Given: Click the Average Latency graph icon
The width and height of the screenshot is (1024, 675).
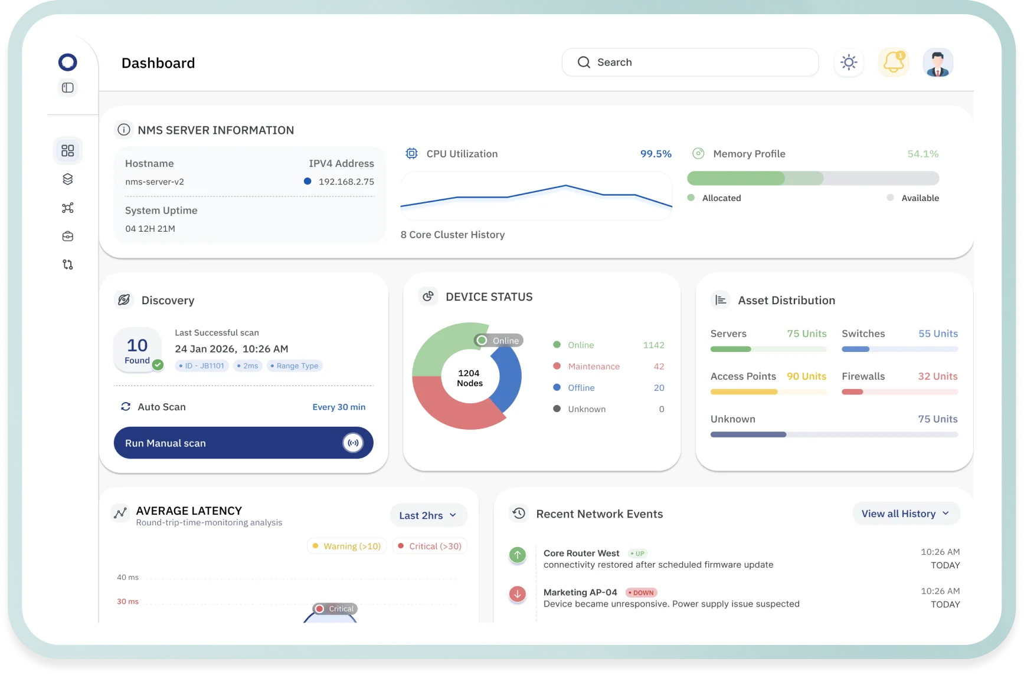Looking at the screenshot, I should 120,513.
